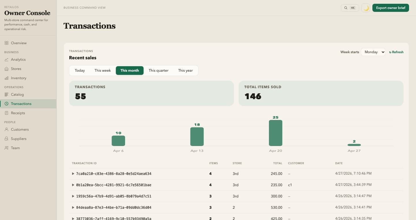Expand transaction 1959c56a-47b9-4d91-ab05-8b079a4d7c51
This screenshot has height=220, width=416.
[x=73, y=196]
